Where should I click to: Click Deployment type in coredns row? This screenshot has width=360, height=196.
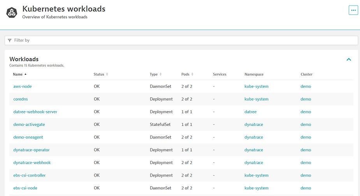tap(161, 99)
